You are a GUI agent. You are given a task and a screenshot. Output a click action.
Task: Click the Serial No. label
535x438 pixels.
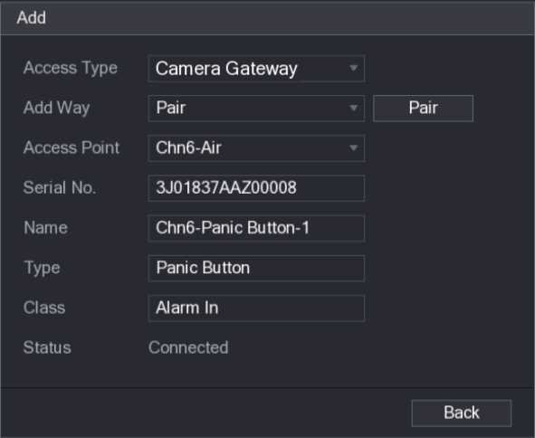click(60, 187)
